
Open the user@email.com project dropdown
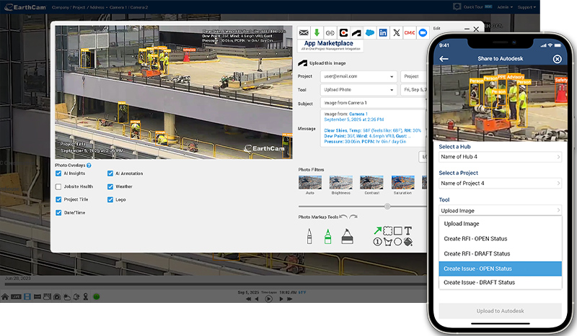pyautogui.click(x=358, y=76)
